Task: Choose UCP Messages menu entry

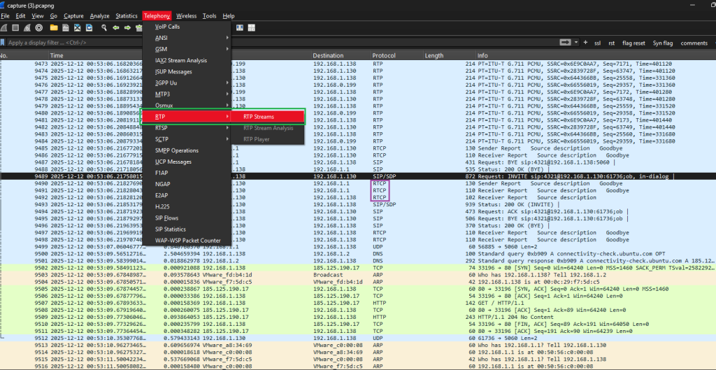Action: coord(186,162)
